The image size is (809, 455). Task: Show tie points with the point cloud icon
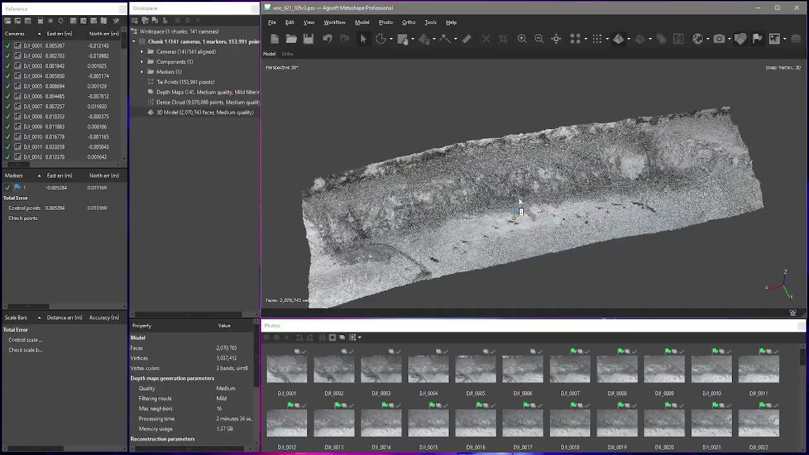tap(575, 39)
